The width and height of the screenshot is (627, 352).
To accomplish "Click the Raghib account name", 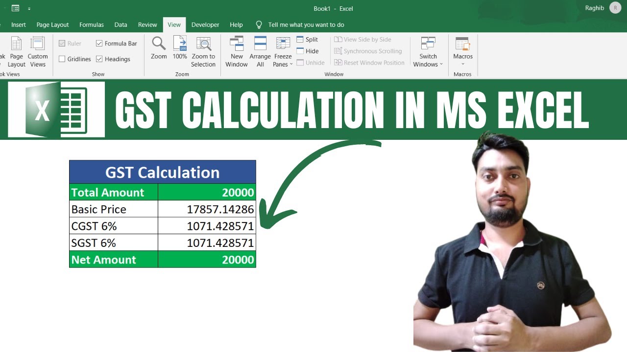I will [594, 8].
